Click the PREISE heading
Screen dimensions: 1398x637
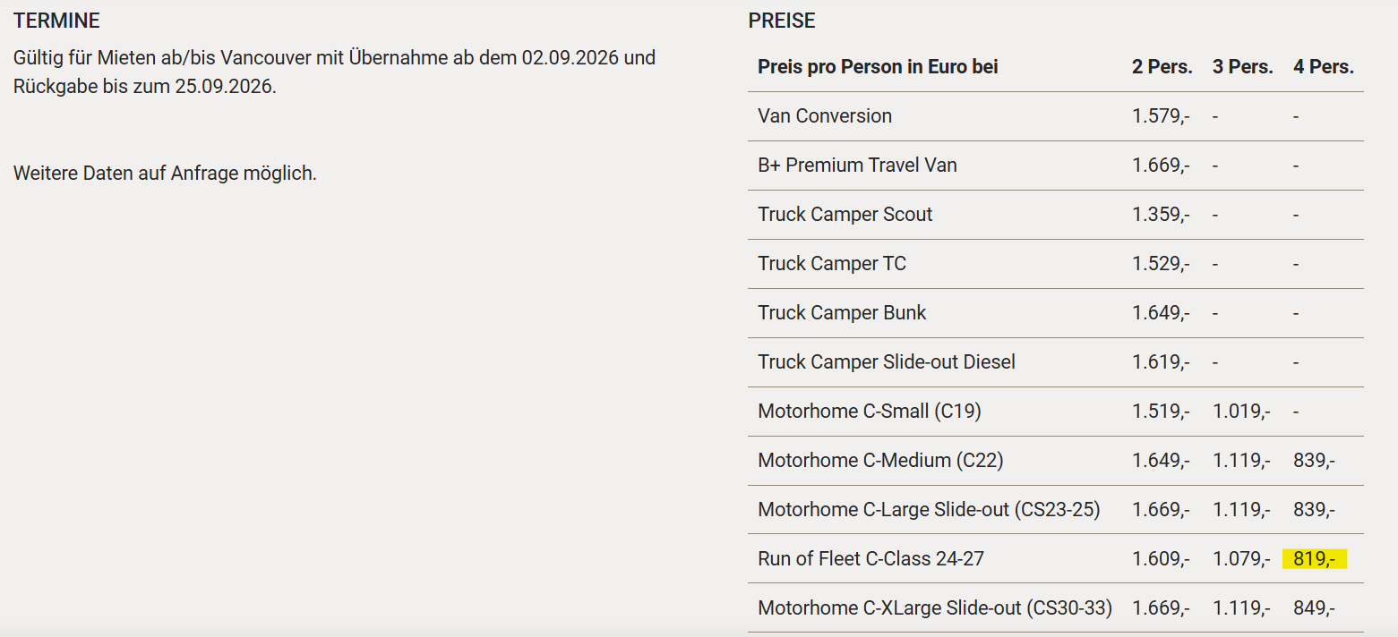point(782,21)
